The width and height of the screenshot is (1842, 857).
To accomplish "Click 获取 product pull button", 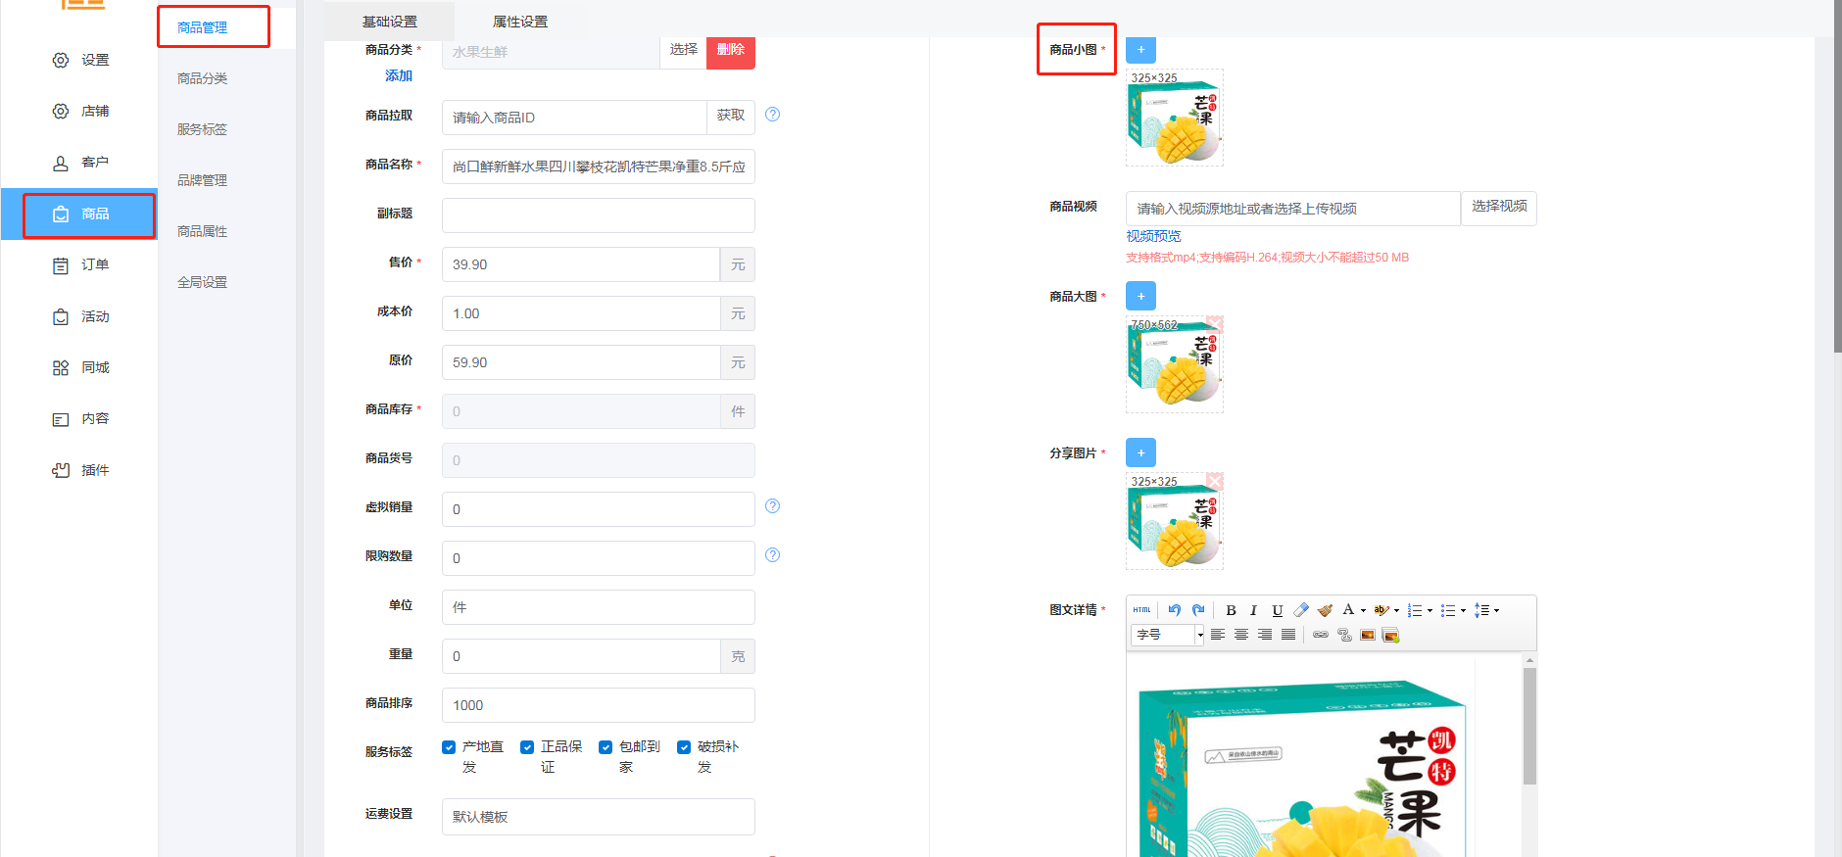I will point(731,116).
